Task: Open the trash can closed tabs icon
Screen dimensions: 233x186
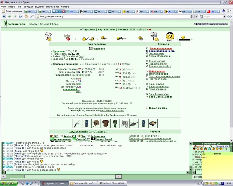Action: (x=228, y=11)
